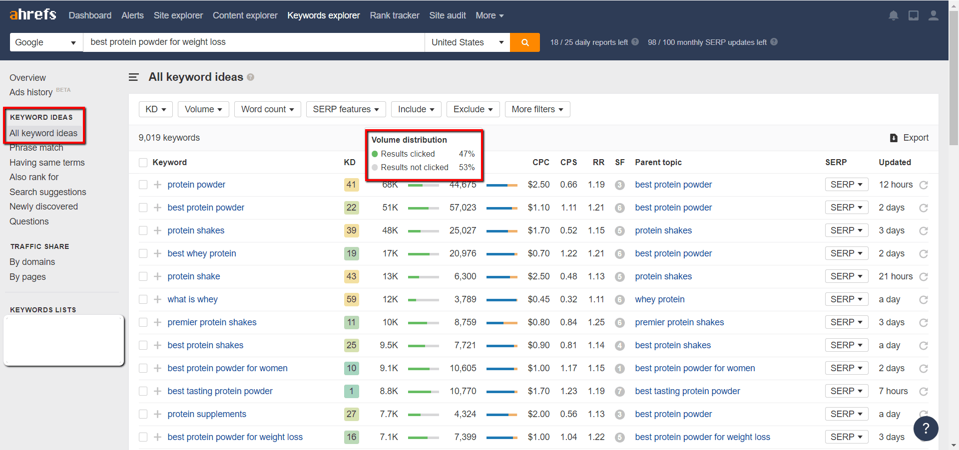This screenshot has height=450, width=959.
Task: Open the Google search engine dropdown
Action: 46,42
